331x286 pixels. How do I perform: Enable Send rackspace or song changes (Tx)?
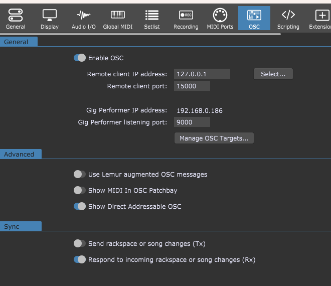pyautogui.click(x=80, y=244)
